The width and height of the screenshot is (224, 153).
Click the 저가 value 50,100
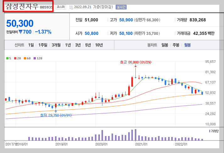coord(126,33)
